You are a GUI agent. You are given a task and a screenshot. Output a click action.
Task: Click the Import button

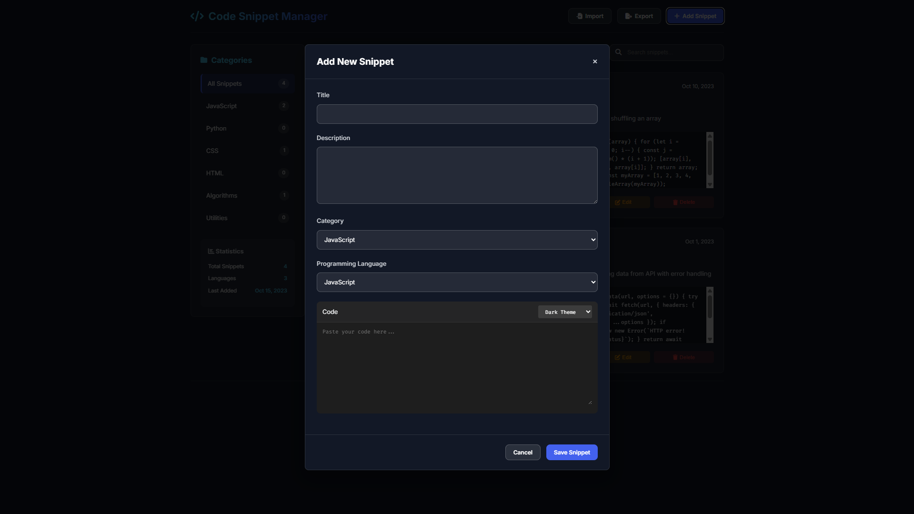(x=589, y=16)
